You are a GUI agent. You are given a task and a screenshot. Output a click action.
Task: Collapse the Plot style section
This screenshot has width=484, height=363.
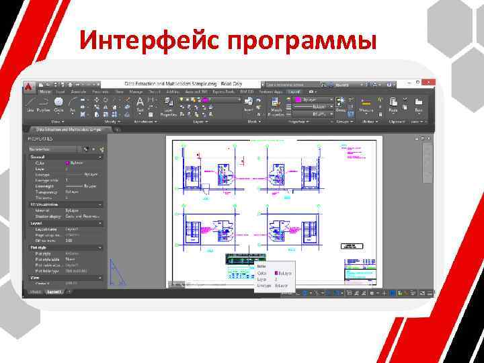[100, 247]
